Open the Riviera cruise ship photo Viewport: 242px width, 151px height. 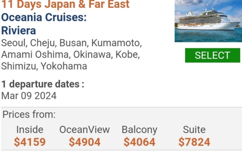208,21
